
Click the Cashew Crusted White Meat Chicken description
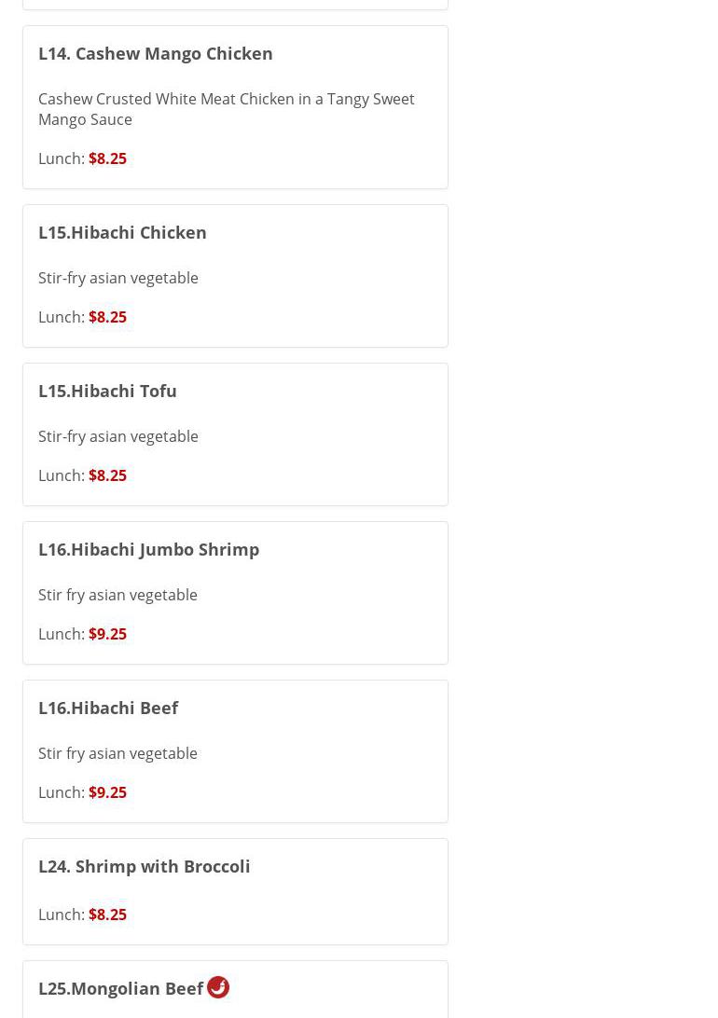point(226,109)
